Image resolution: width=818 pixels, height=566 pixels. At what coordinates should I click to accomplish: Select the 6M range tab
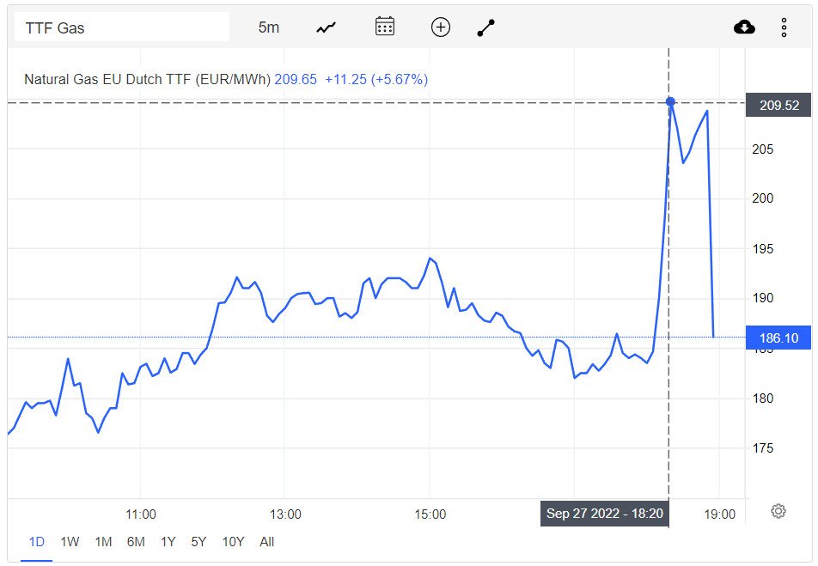136,542
